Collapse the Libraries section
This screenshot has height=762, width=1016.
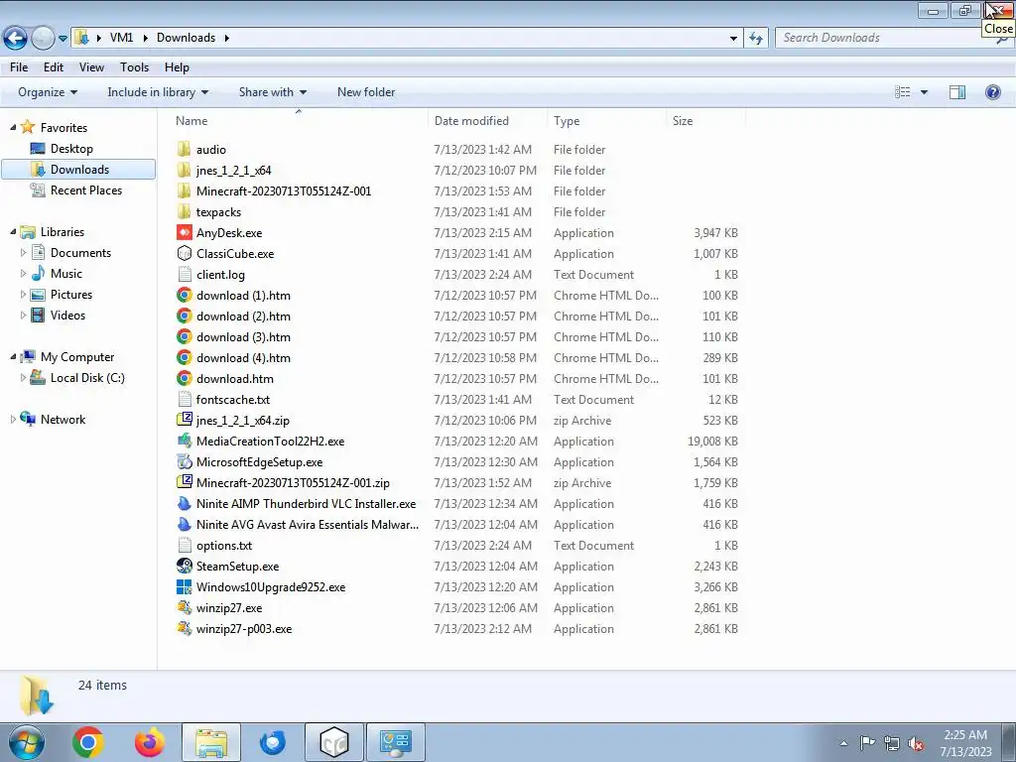(x=13, y=231)
